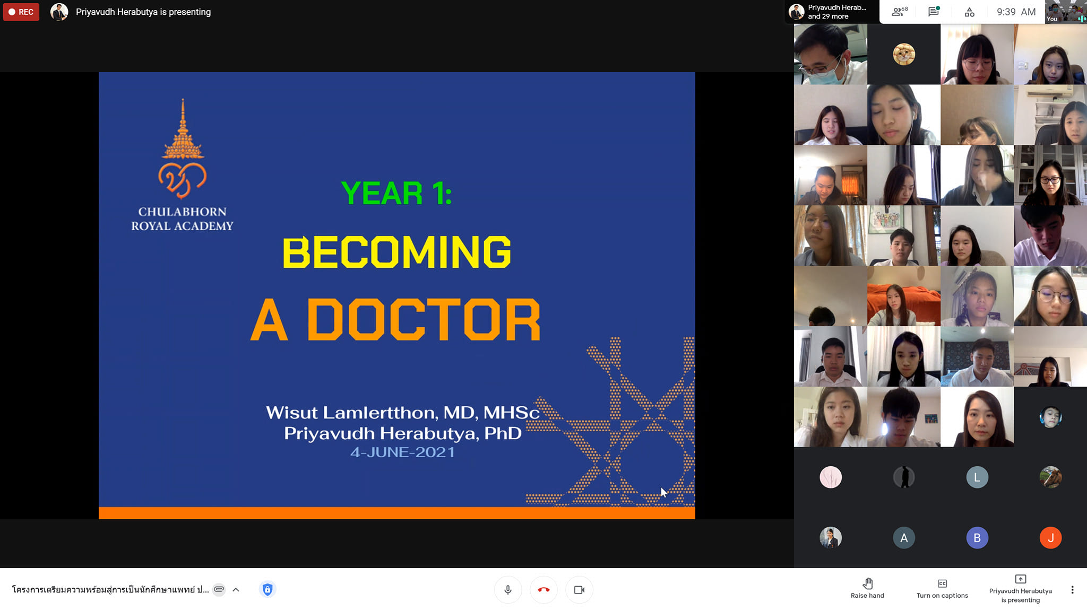The width and height of the screenshot is (1087, 611).
Task: Click the suited man photo avatar tile
Action: [831, 538]
